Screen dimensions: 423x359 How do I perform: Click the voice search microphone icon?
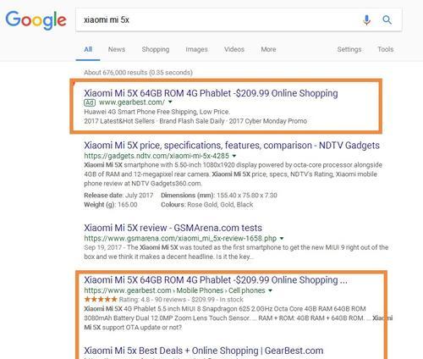point(366,20)
